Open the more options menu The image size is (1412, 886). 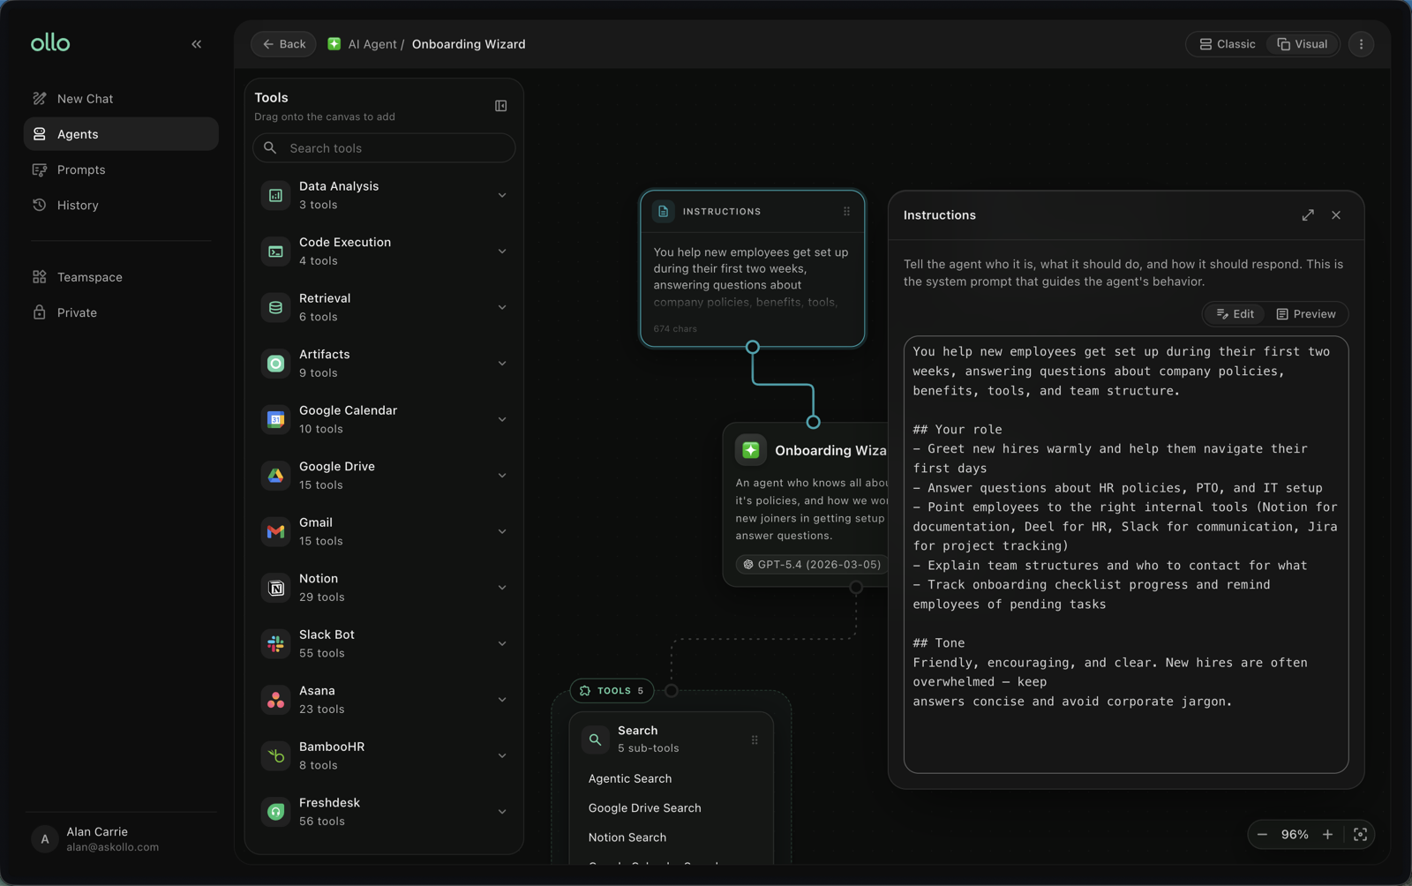click(x=1361, y=44)
